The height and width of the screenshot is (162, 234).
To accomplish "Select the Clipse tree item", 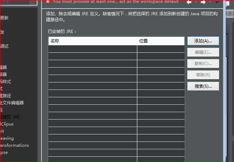I will point(7,124).
